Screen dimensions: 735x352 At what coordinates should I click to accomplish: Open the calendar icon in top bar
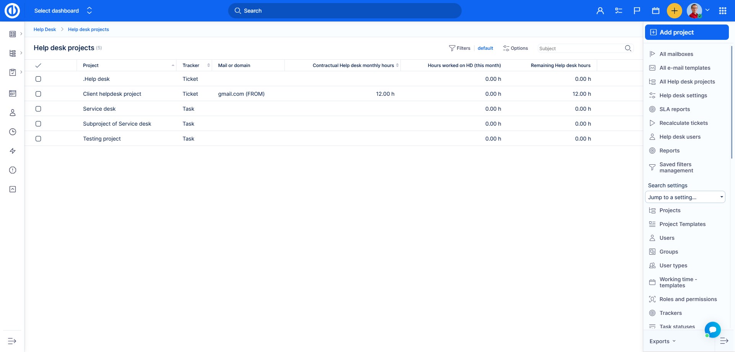coord(655,11)
